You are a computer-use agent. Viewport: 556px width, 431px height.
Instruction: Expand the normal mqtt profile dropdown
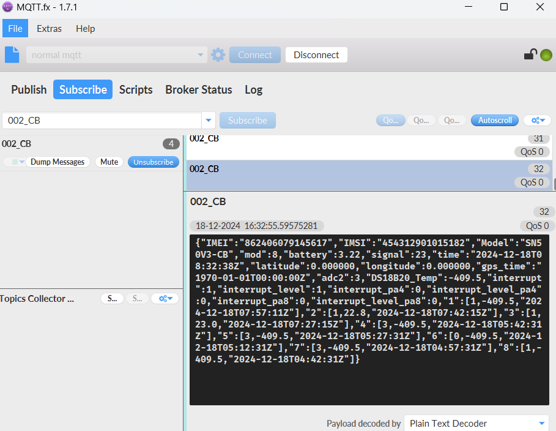pos(201,54)
